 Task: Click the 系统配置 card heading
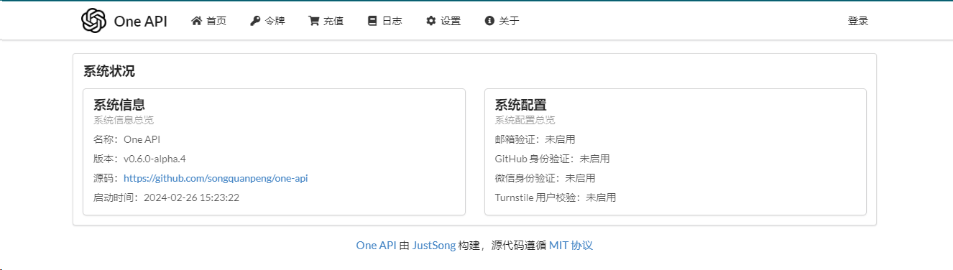click(x=520, y=105)
